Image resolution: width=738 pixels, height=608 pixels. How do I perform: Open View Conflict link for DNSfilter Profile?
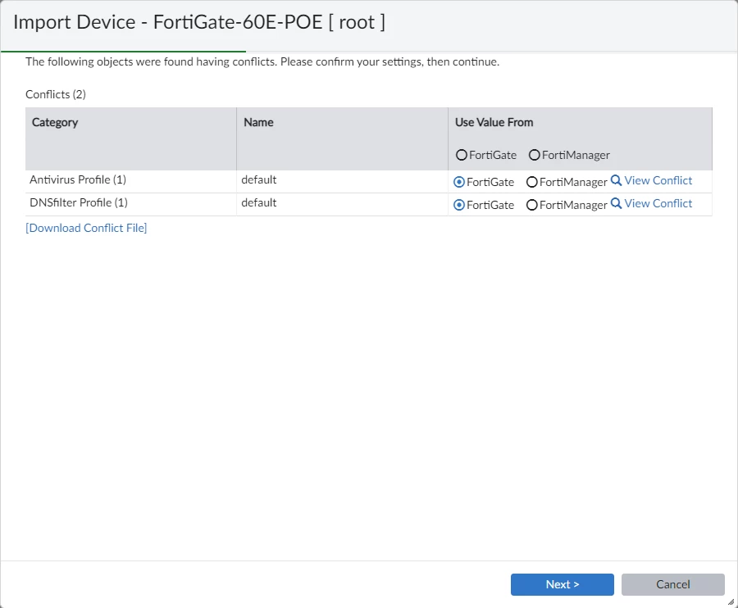[x=658, y=203]
